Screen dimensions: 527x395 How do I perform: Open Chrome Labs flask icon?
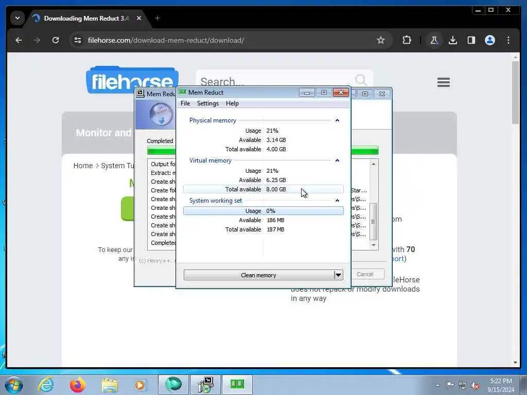(x=434, y=40)
